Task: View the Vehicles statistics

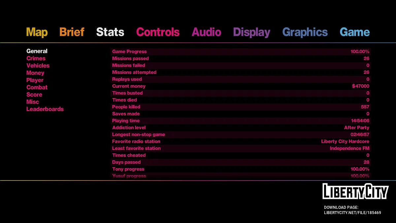Action: tap(38, 65)
